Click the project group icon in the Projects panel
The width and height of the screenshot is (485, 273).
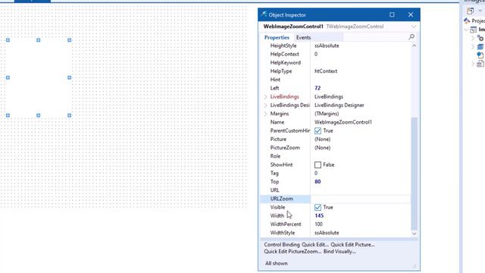467,20
